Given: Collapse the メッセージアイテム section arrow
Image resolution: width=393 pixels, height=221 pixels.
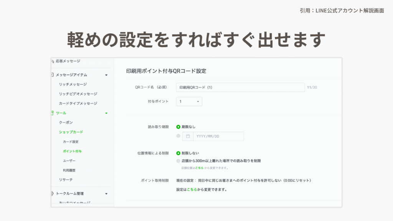Looking at the screenshot, I should [106, 75].
